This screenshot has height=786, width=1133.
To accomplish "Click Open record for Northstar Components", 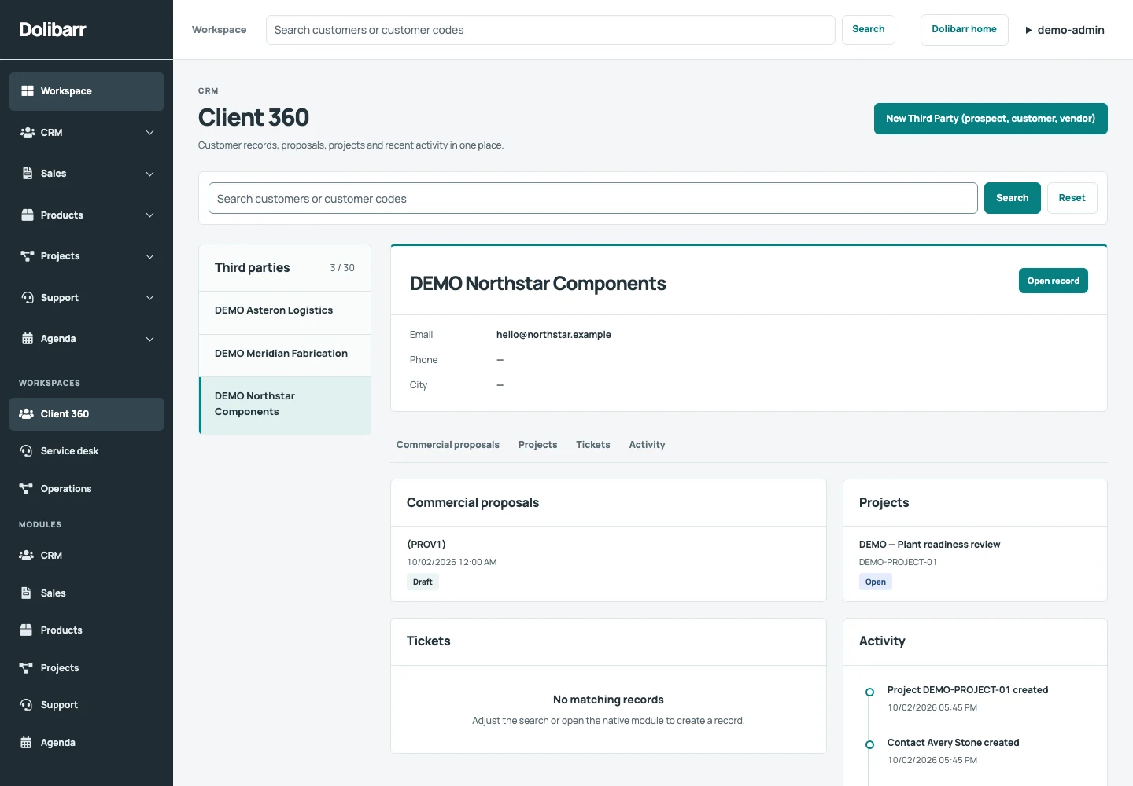I will pyautogui.click(x=1053, y=281).
